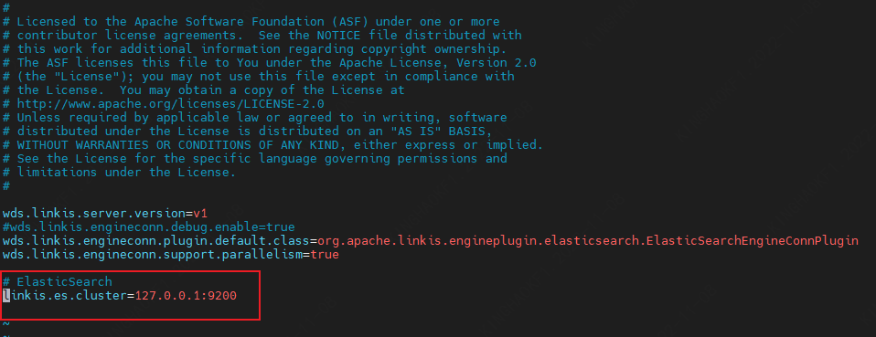This screenshot has width=876, height=337.
Task: Click the "Unless required by applicable law" line
Action: click(x=255, y=118)
